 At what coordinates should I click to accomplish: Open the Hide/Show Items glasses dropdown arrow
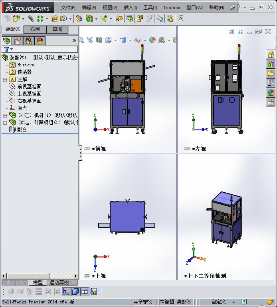point(145,40)
